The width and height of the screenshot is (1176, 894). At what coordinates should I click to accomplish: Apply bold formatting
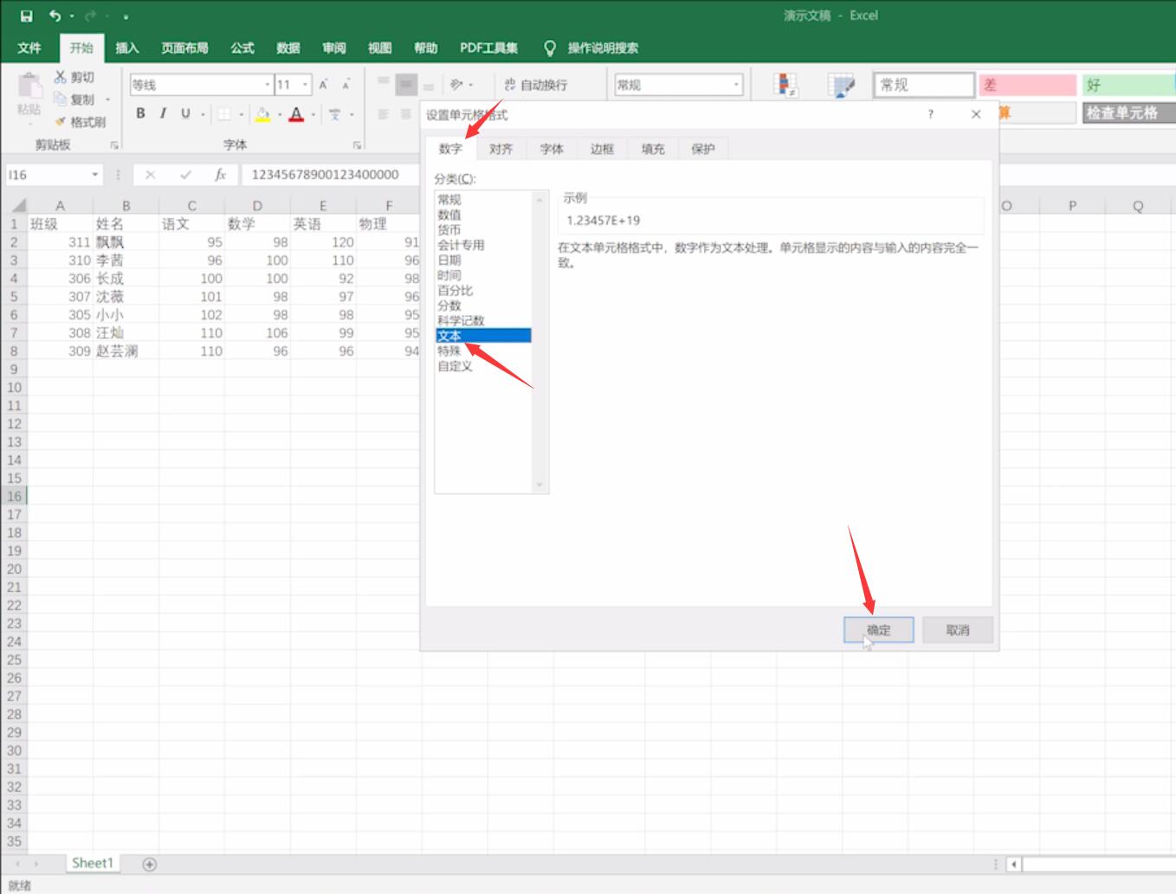tap(140, 113)
